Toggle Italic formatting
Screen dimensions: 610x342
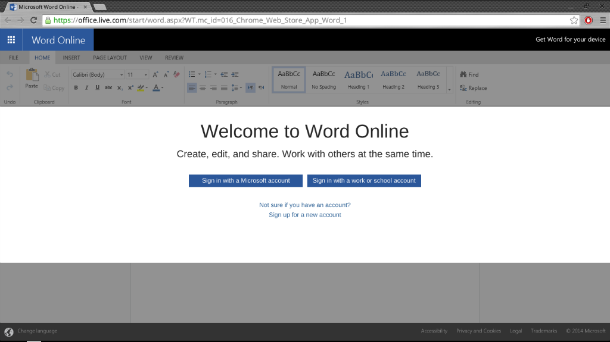(x=86, y=88)
